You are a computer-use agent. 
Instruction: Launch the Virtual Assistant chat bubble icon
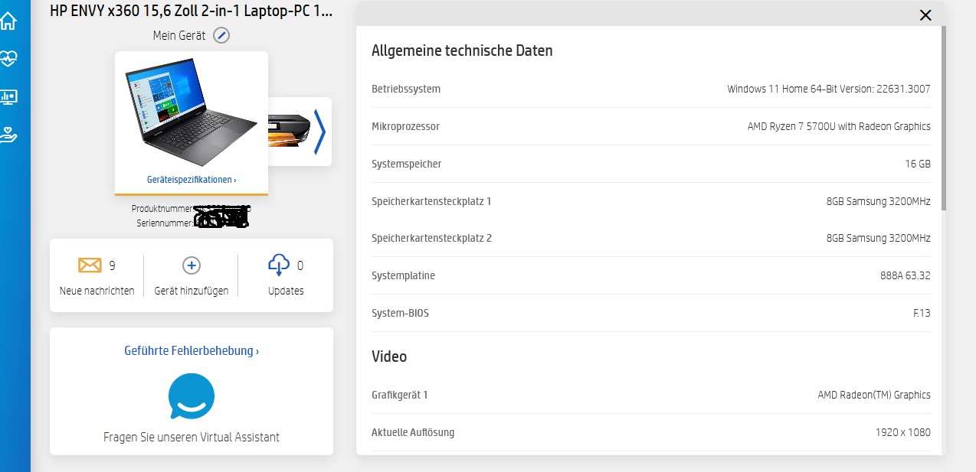point(192,396)
